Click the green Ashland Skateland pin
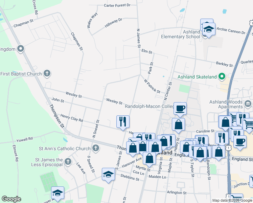Screen dimensions: 253x203 point(222,76)
